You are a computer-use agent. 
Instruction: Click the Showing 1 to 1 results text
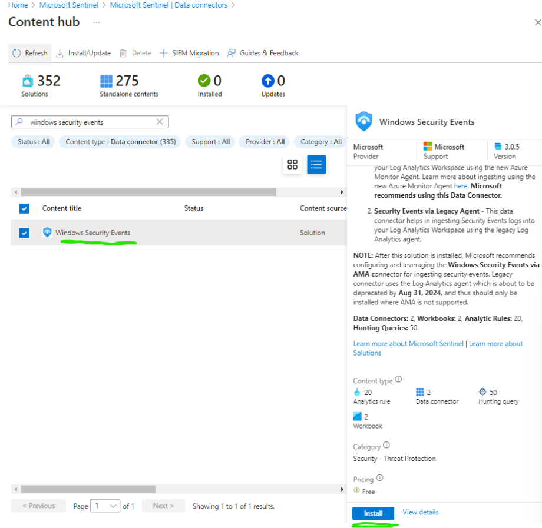(233, 506)
